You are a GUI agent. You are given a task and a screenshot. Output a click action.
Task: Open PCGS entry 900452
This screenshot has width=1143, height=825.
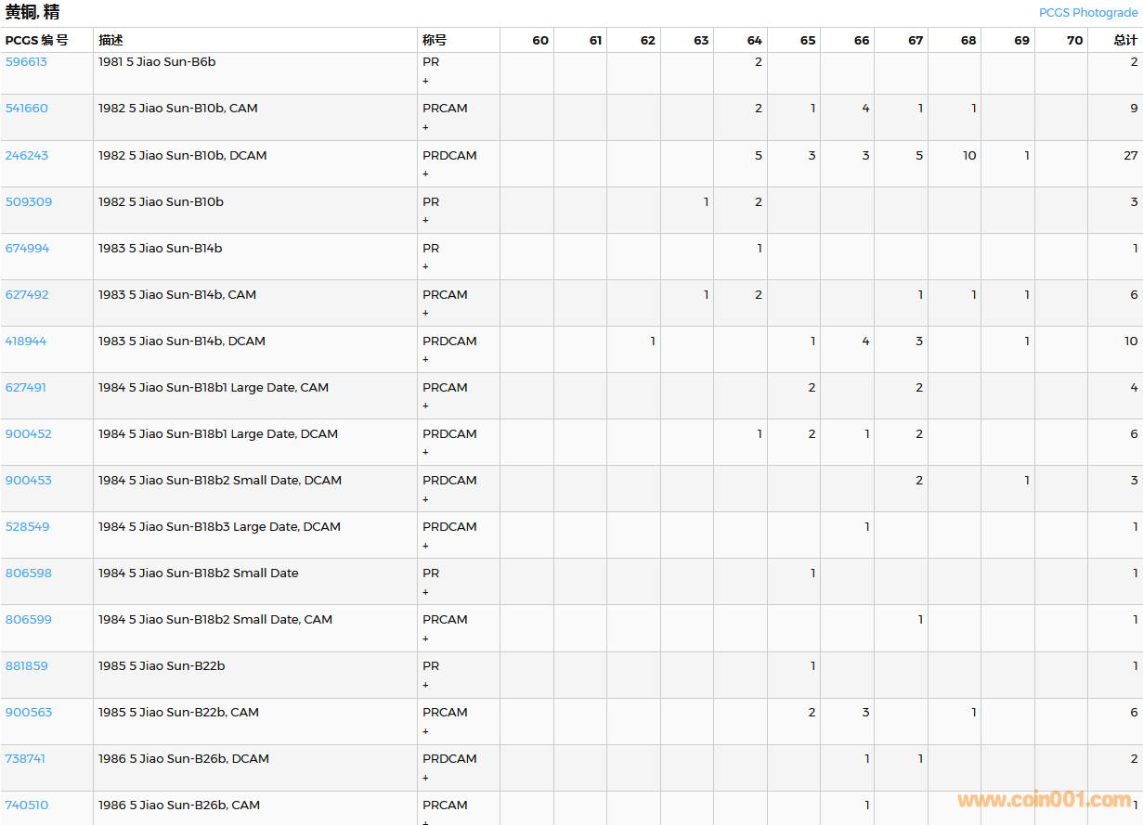pos(28,433)
